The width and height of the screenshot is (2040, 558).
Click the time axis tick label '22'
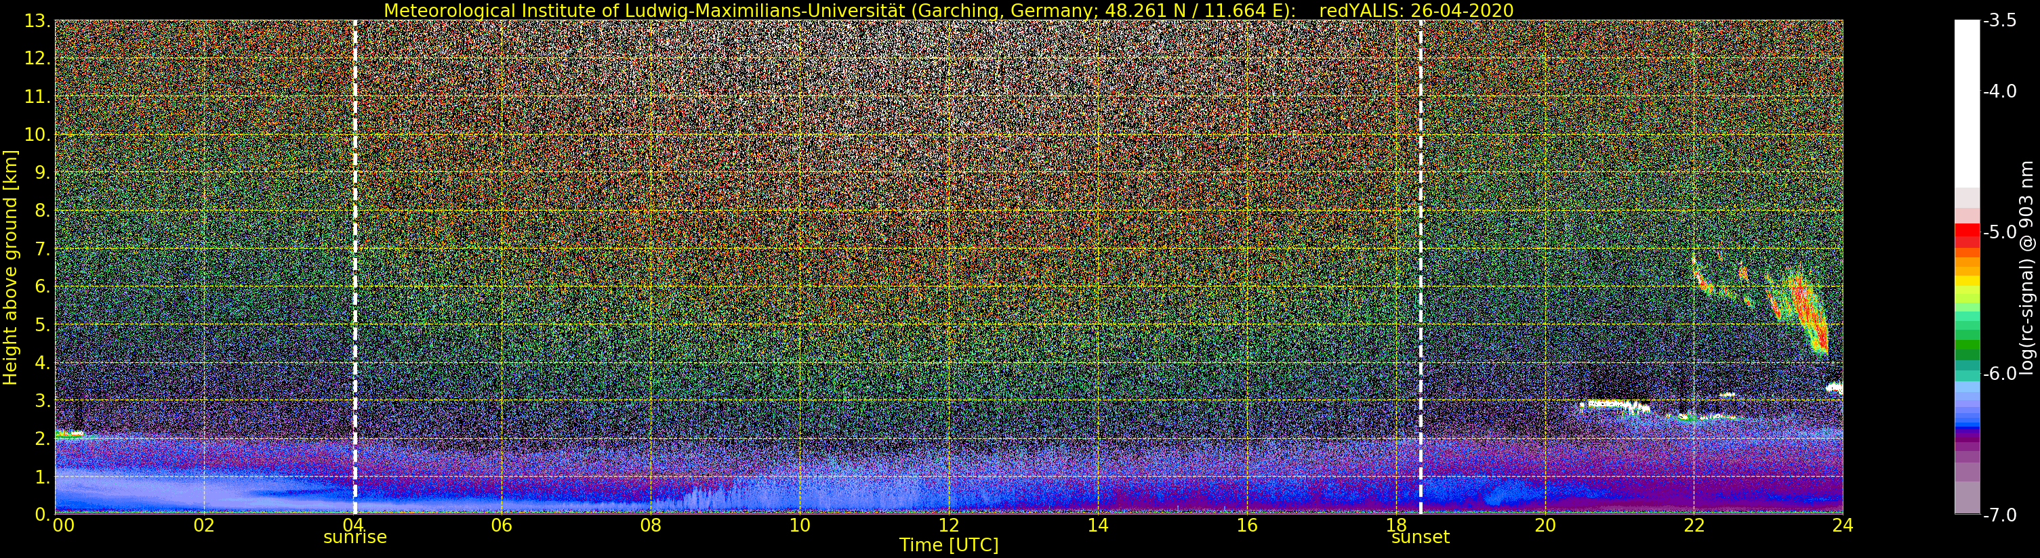(1693, 525)
